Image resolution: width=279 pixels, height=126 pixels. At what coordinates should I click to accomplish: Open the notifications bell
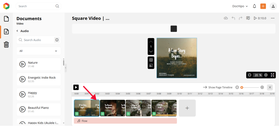coord(254,6)
